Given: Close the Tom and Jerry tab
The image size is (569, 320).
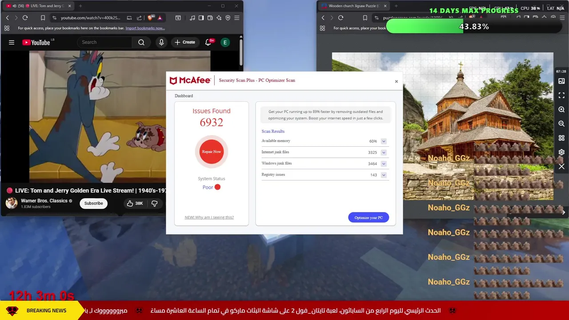Looking at the screenshot, I should [69, 6].
